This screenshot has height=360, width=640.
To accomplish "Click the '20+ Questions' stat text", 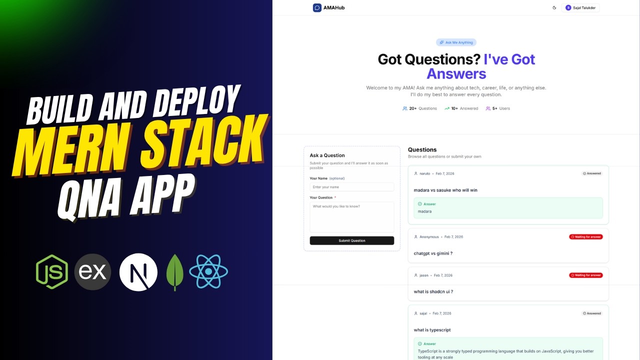I will 423,108.
